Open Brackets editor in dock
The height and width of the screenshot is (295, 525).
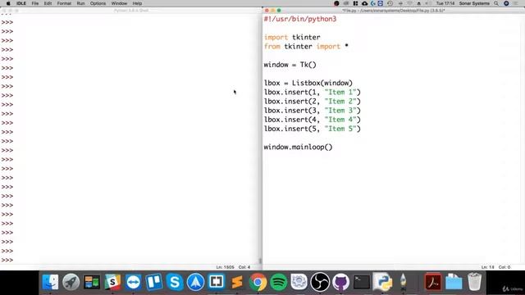point(217,282)
